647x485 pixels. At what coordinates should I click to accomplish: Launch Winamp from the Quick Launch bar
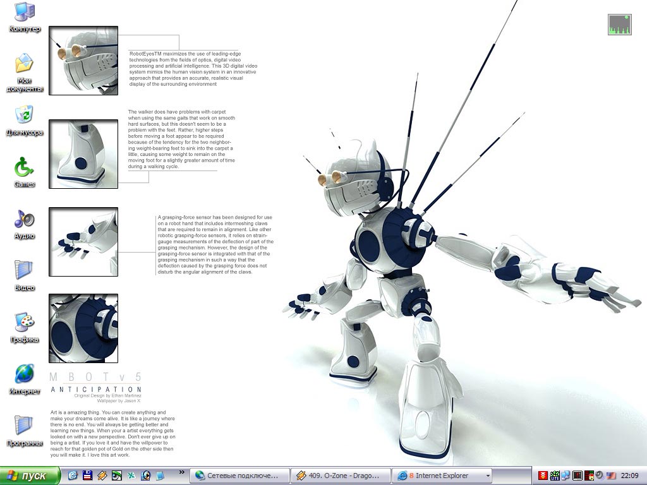102,476
